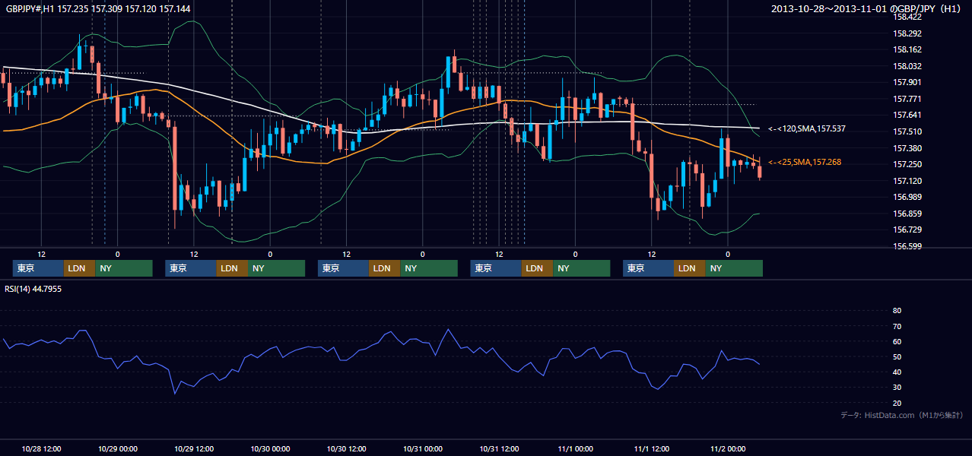972x456 pixels.
Task: Click price axis label 157.641
Action: pyautogui.click(x=908, y=116)
